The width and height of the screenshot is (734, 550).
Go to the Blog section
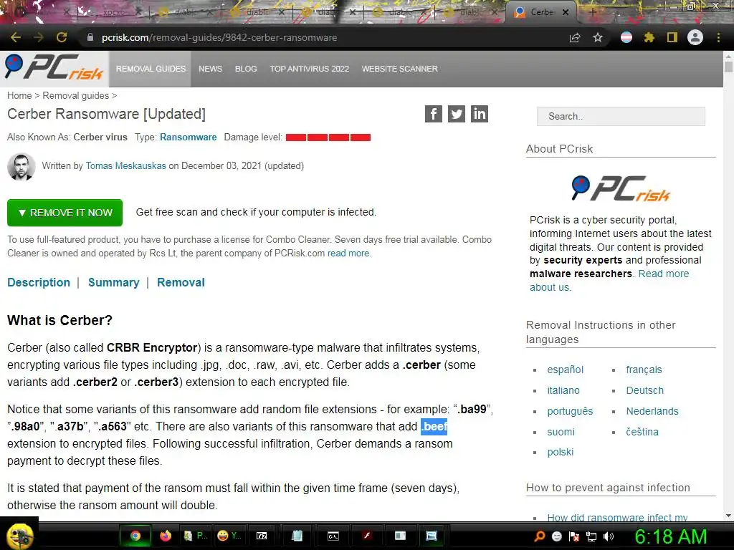coord(246,69)
